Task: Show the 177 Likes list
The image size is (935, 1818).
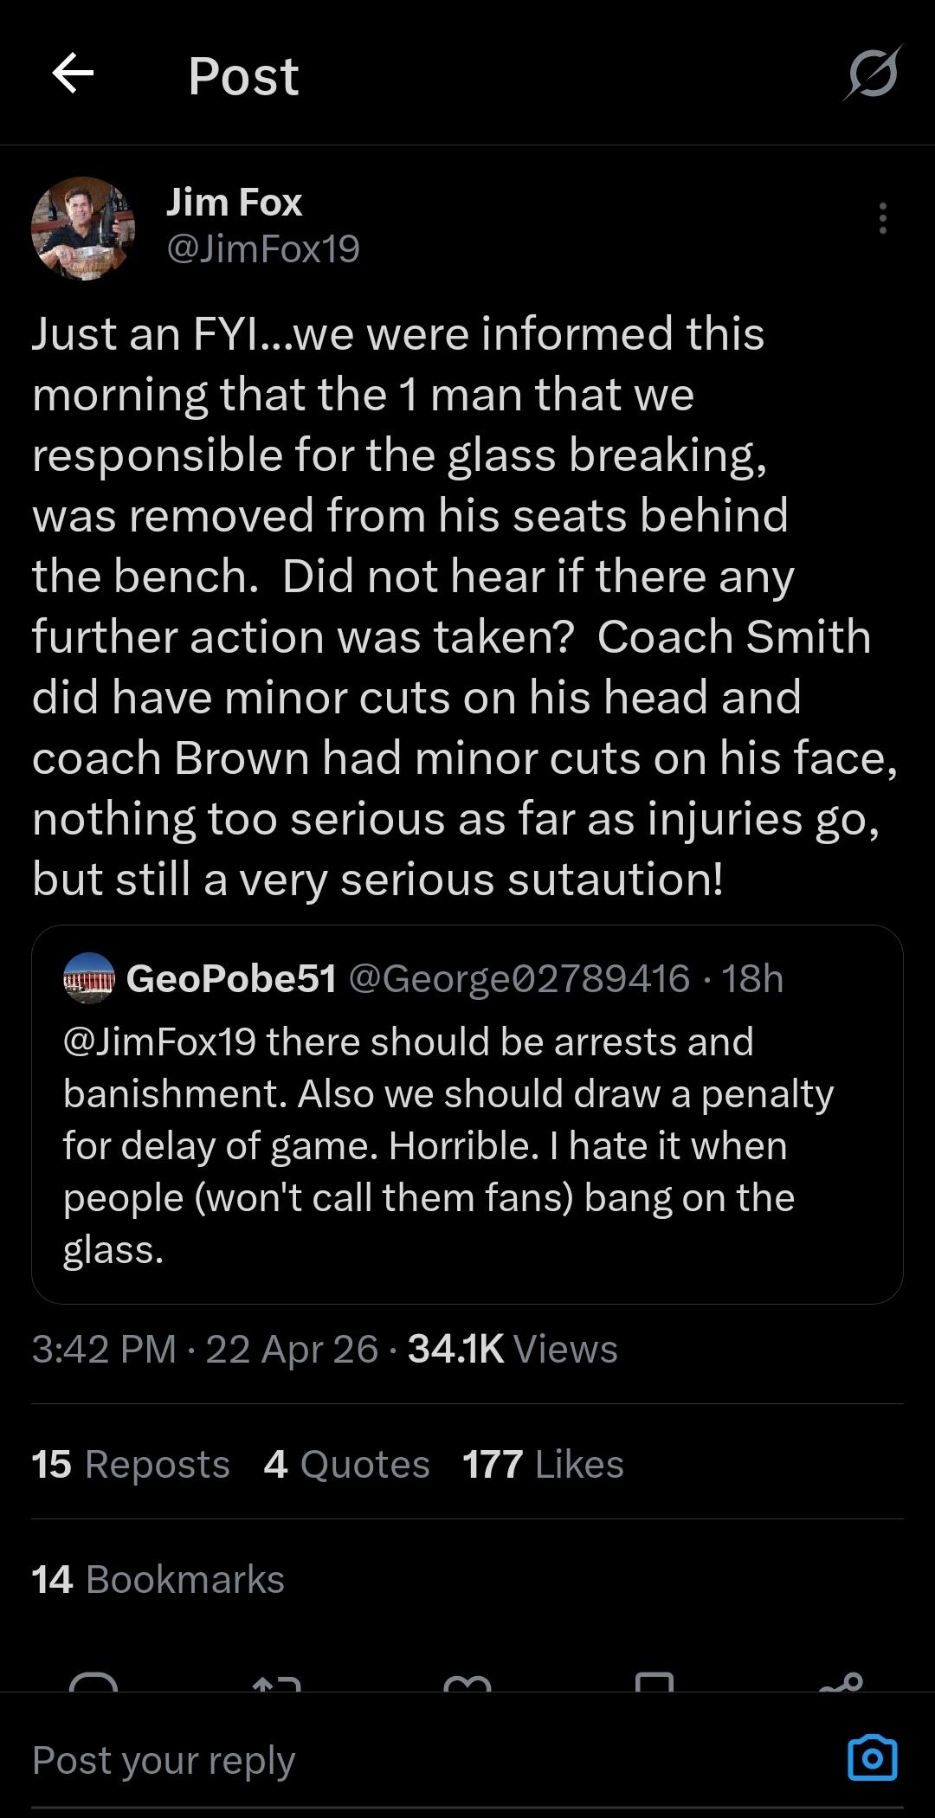Action: pos(543,1464)
